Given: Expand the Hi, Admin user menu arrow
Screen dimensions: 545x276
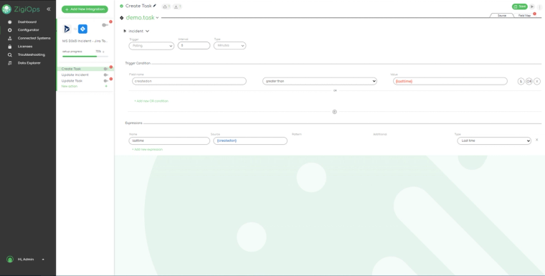Looking at the screenshot, I should 43,260.
